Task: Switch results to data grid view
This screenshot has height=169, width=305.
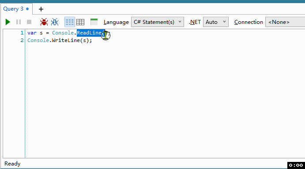Action: point(80,22)
